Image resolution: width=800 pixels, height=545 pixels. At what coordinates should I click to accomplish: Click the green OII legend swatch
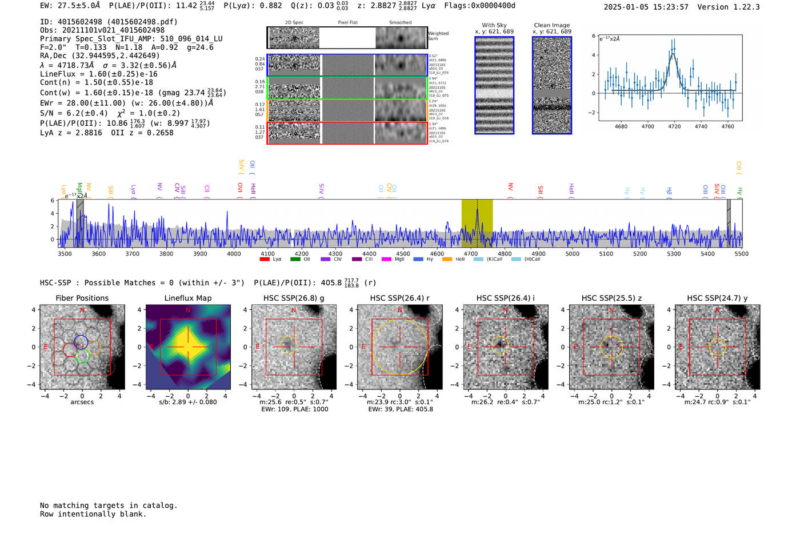(x=295, y=259)
